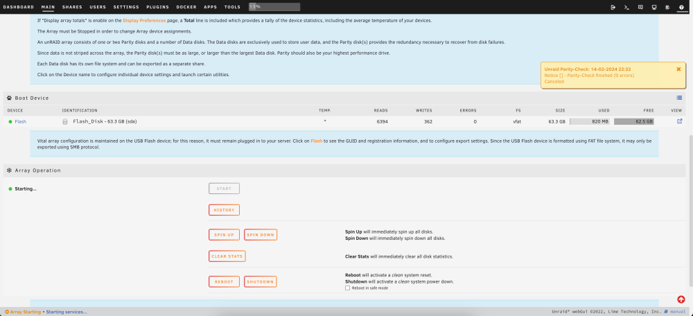
Task: Click the green dot beside Starting...
Action: tap(10, 188)
